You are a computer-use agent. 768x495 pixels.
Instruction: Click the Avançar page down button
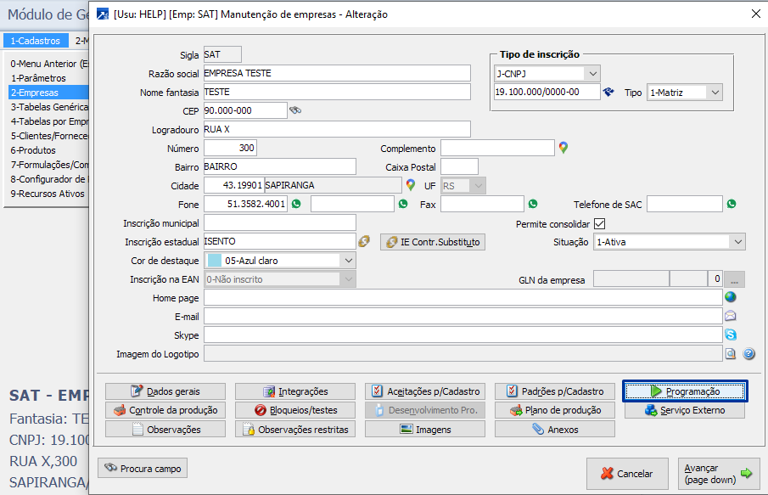(720, 474)
